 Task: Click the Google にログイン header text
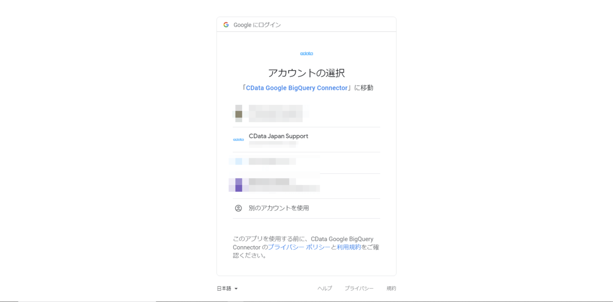(x=257, y=25)
